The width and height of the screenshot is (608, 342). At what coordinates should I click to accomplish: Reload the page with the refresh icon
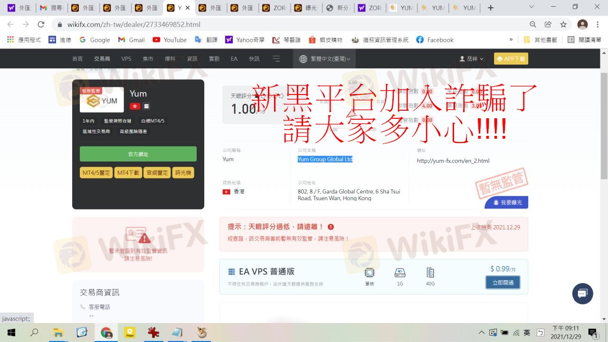click(x=41, y=24)
